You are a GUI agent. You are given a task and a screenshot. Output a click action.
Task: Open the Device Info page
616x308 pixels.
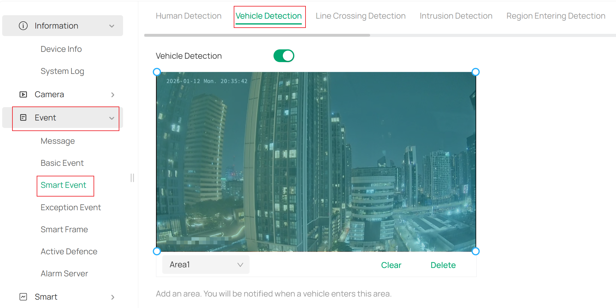pos(61,49)
